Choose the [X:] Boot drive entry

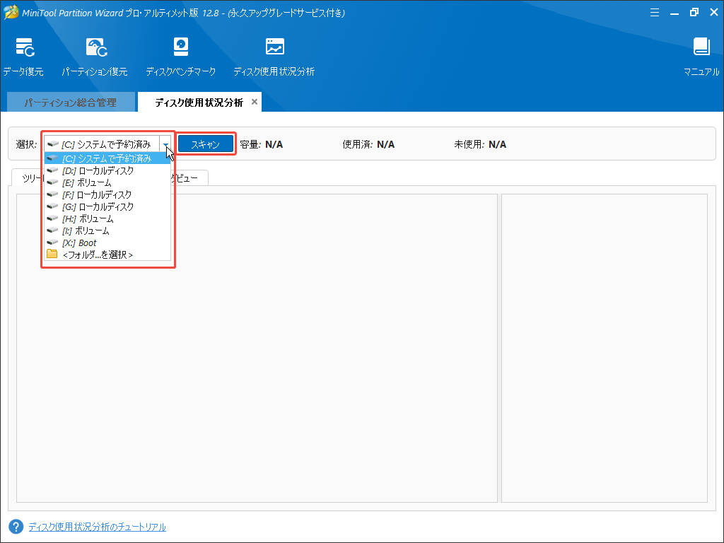coord(107,243)
